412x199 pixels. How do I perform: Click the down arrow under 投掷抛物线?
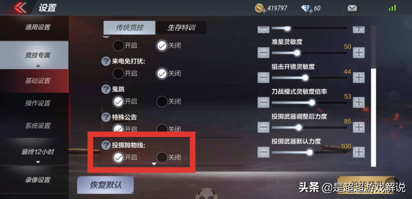coord(154,164)
